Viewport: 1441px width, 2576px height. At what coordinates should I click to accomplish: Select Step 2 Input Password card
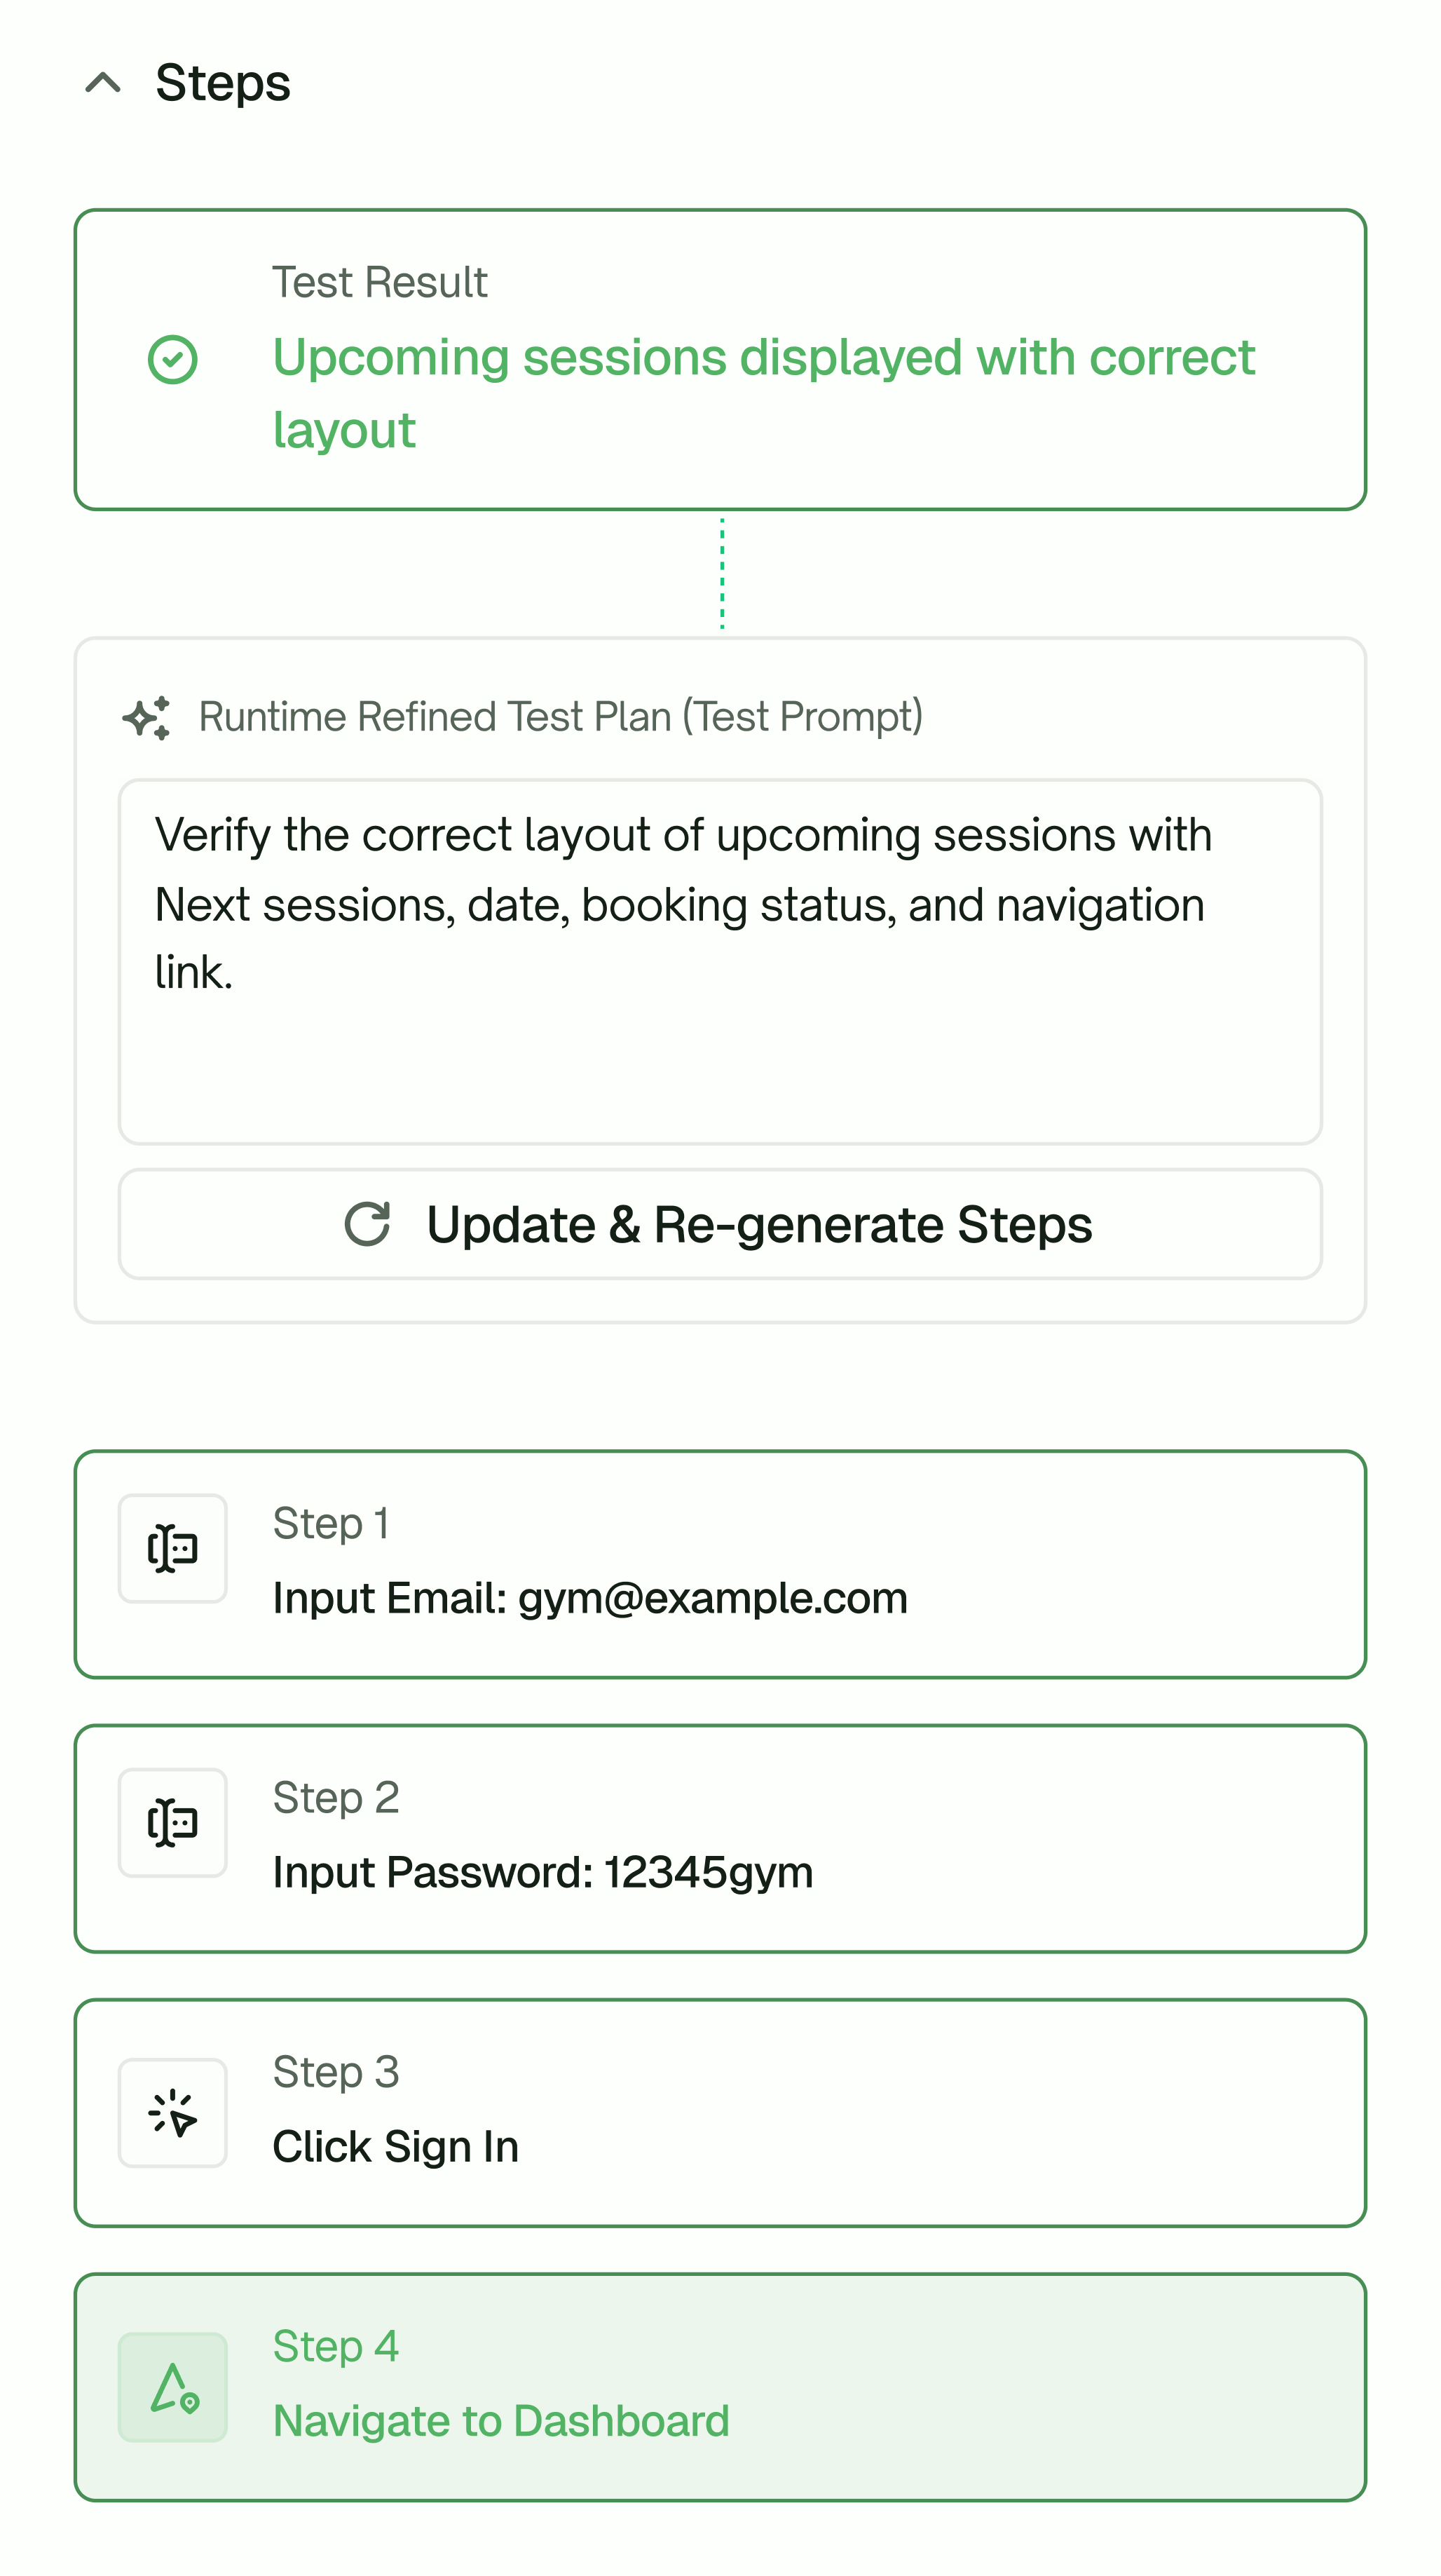[720, 1838]
